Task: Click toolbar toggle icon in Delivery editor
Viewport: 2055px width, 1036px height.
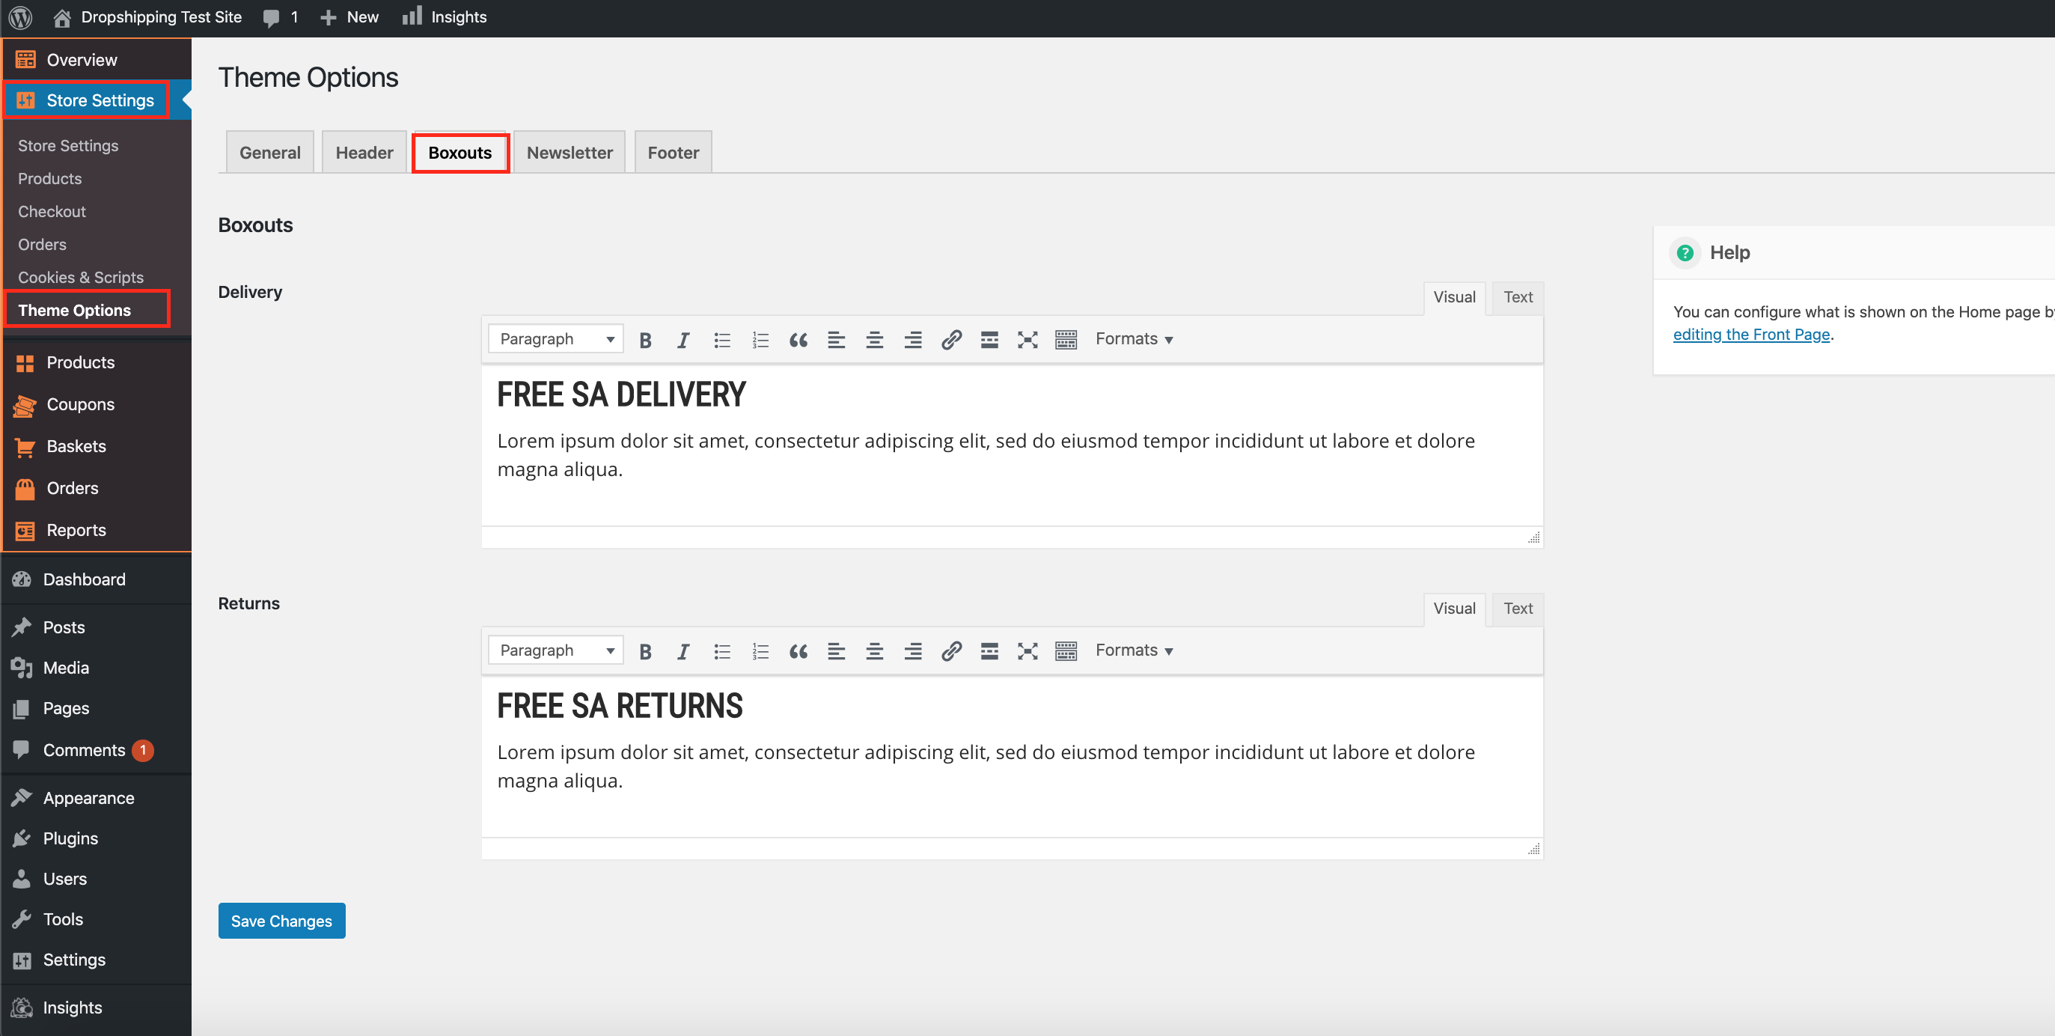Action: pyautogui.click(x=1066, y=340)
